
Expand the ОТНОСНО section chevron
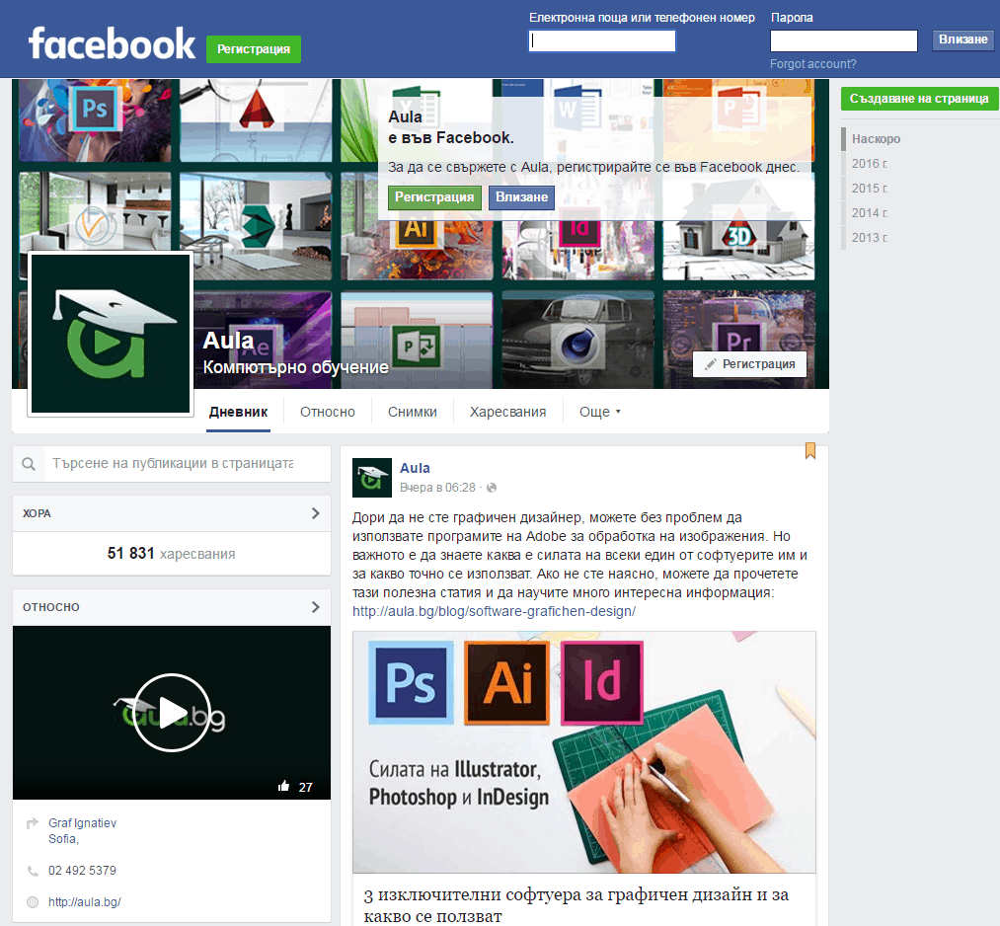point(315,607)
